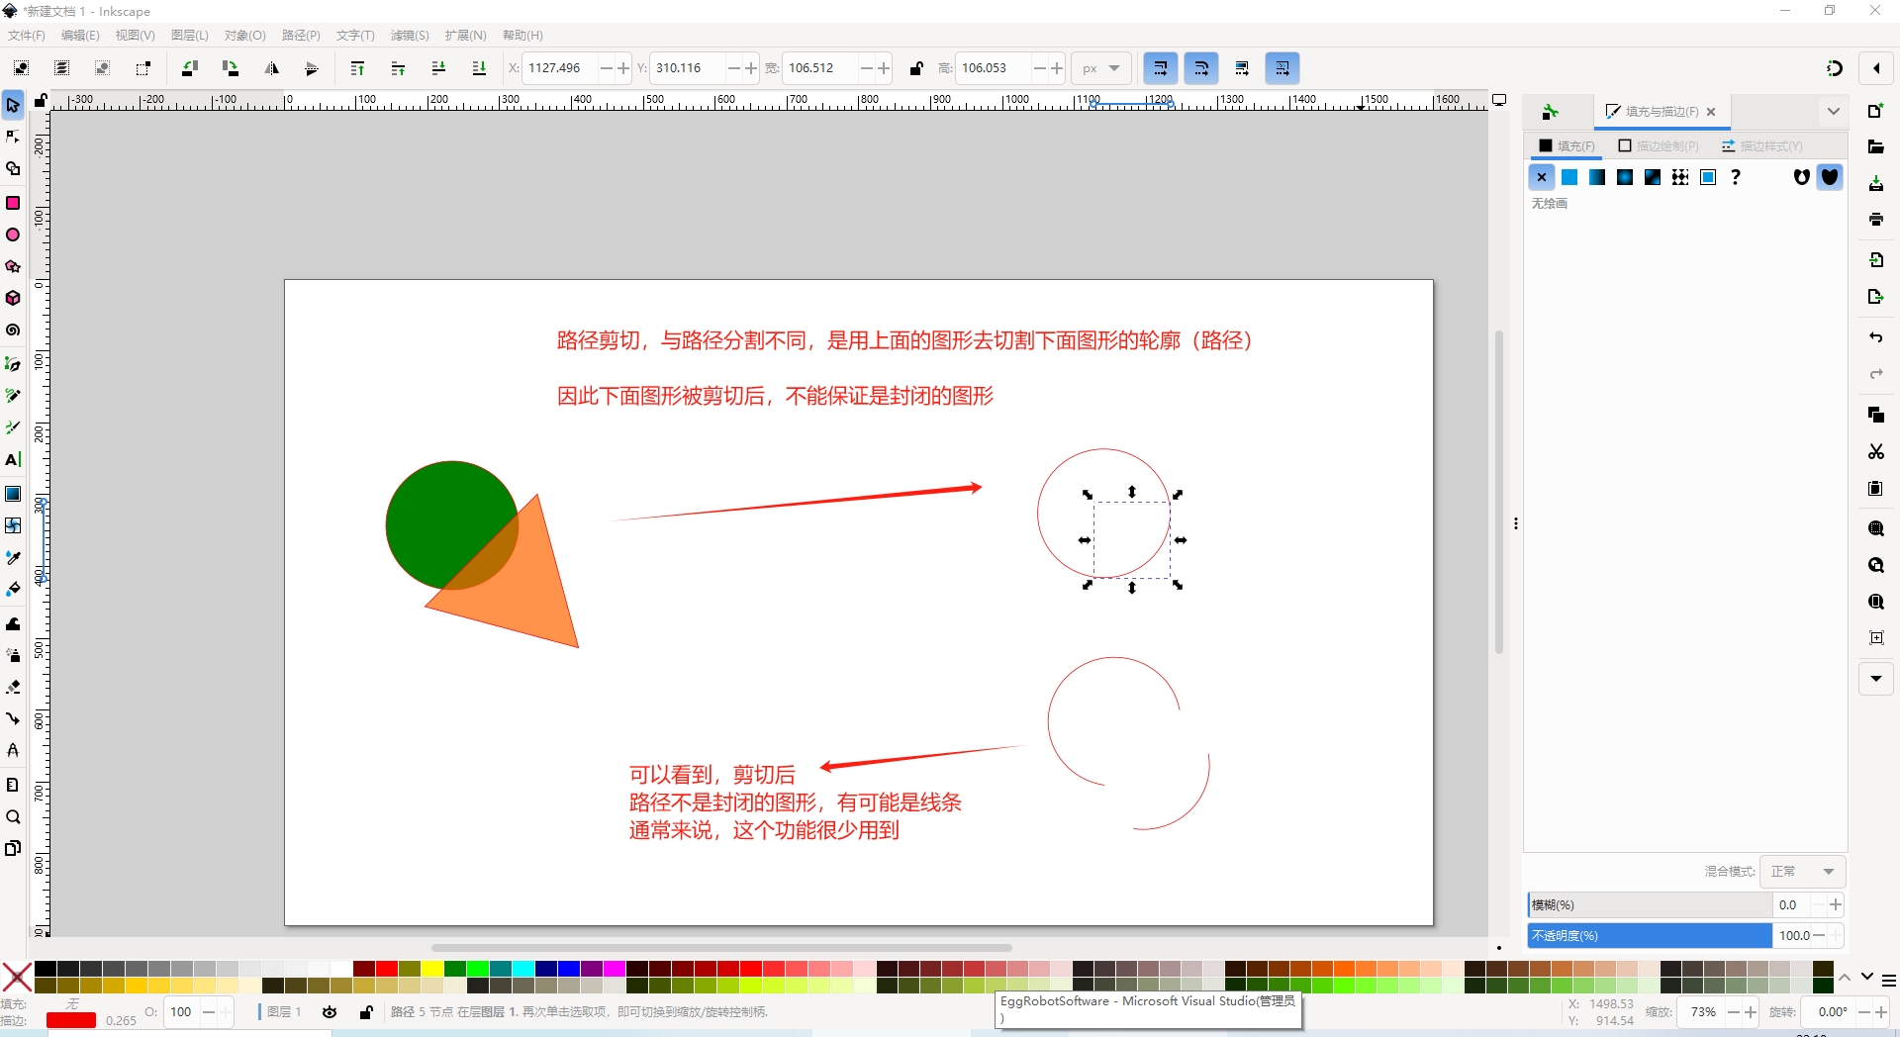The image size is (1900, 1037).
Task: Click the Cut scissors icon
Action: point(1875,451)
